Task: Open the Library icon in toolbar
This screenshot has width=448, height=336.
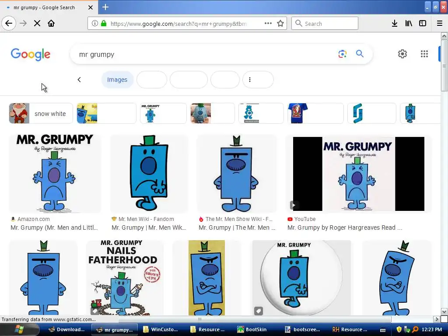Action: point(409,24)
